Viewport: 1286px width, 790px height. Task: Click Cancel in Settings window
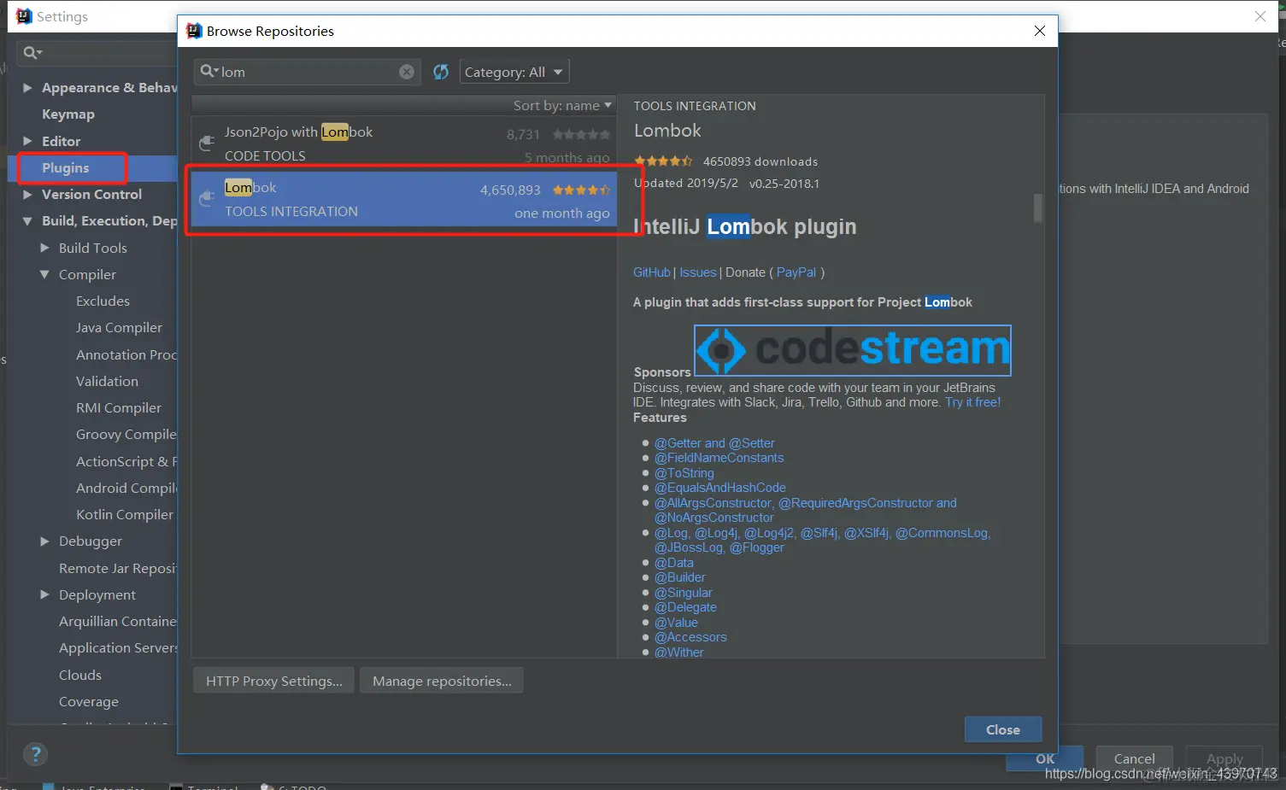1134,758
